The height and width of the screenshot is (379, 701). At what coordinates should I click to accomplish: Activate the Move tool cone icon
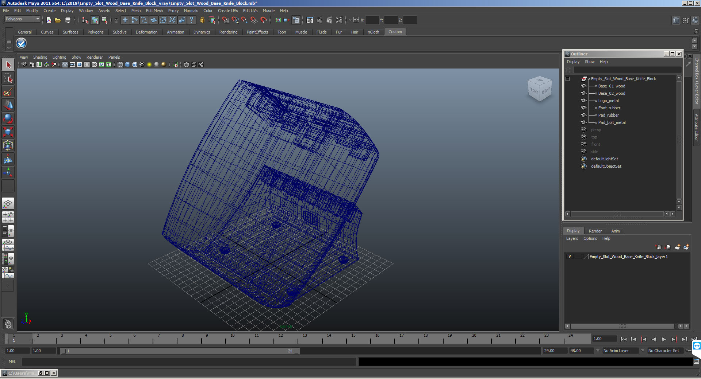pyautogui.click(x=8, y=105)
